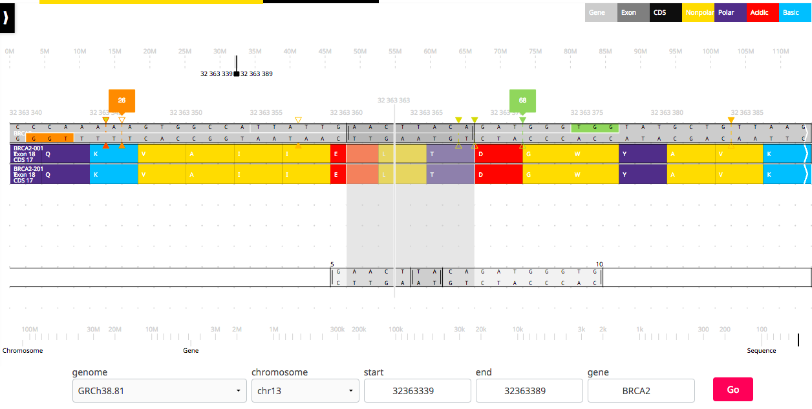Click the green marker flag labeled 68
812x409 pixels.
pyautogui.click(x=522, y=101)
